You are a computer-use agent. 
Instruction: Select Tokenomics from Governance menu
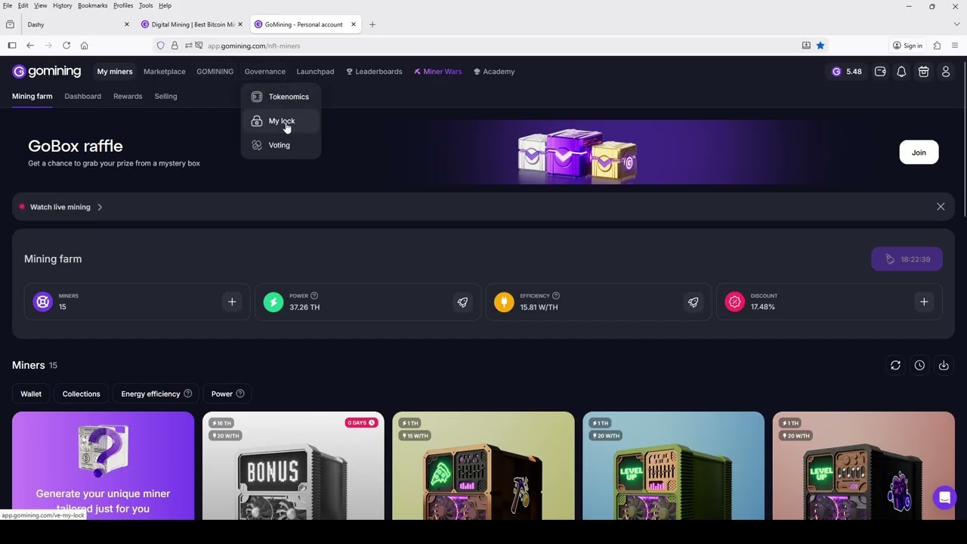click(x=281, y=97)
